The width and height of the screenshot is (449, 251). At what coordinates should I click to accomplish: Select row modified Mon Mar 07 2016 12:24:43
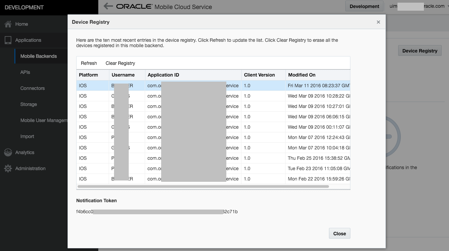point(213,137)
